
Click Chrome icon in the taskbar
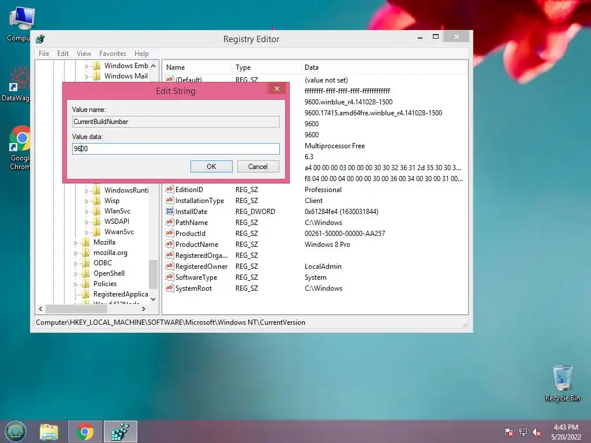(x=85, y=431)
